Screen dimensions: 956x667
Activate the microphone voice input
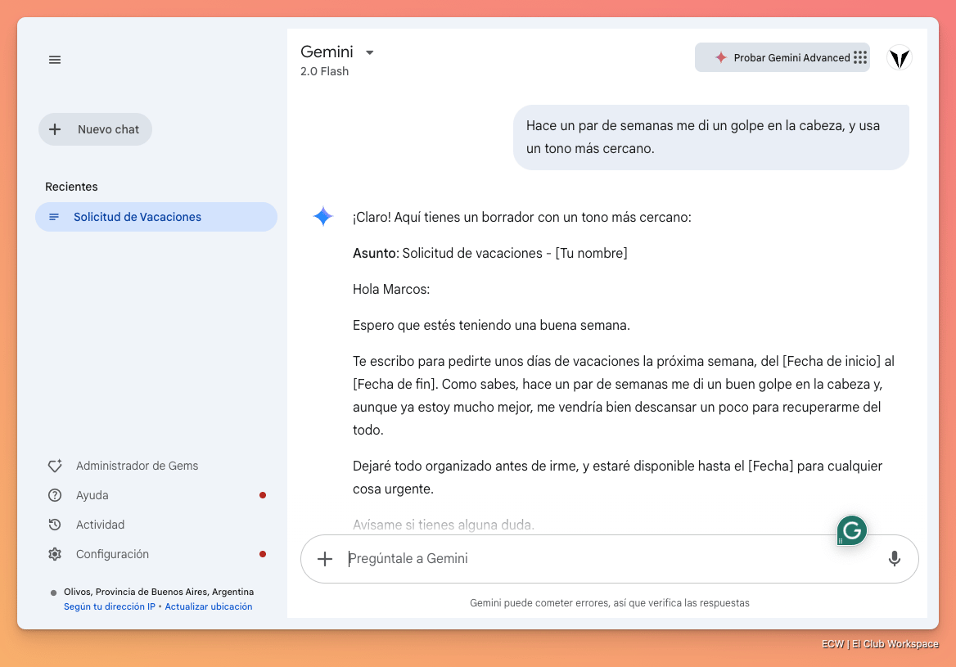pyautogui.click(x=895, y=558)
